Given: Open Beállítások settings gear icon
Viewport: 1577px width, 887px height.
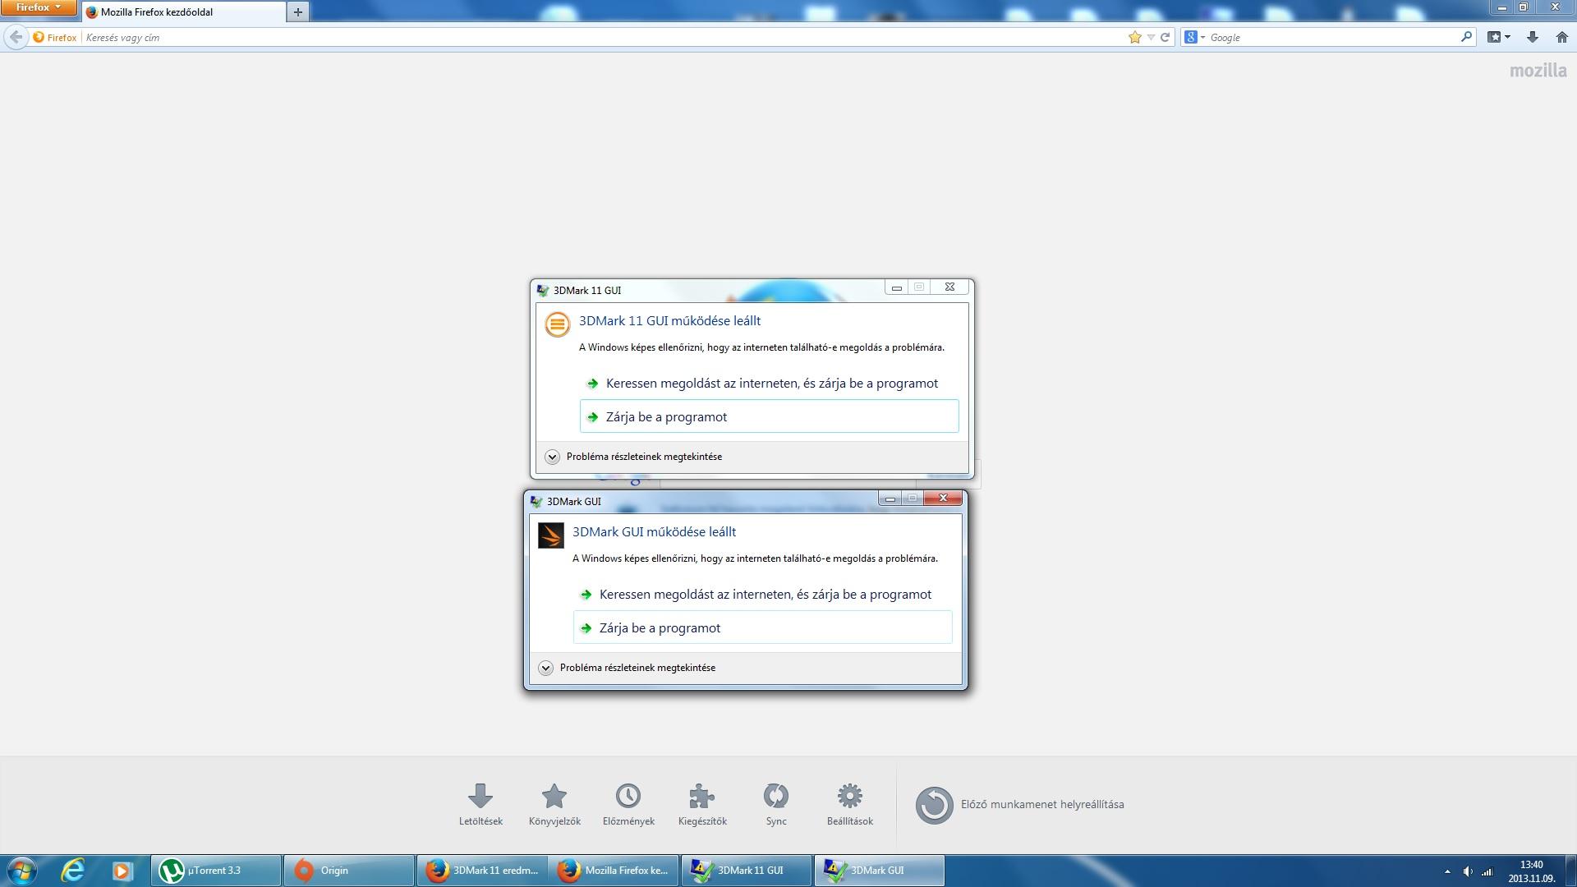Looking at the screenshot, I should 849,797.
